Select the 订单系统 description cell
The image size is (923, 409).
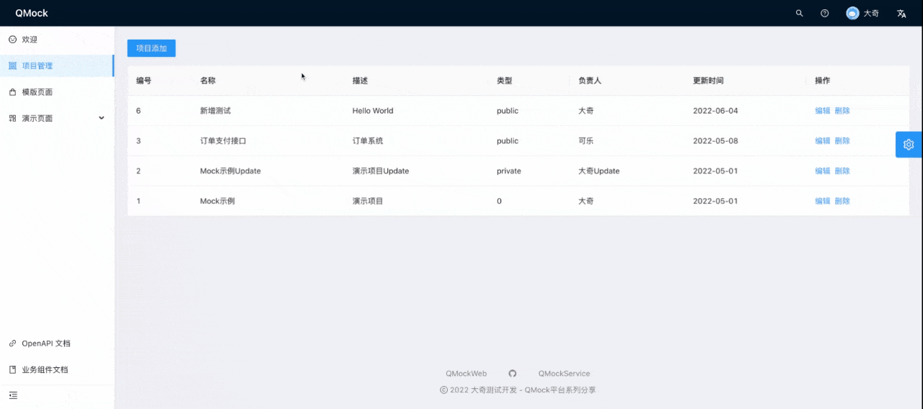tap(368, 141)
